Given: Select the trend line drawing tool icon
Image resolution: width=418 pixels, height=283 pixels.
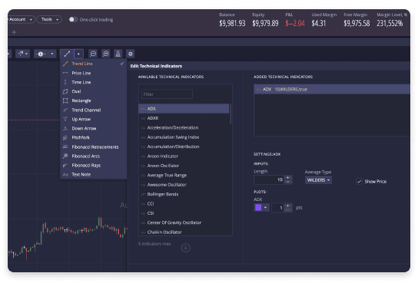Looking at the screenshot, I should click(67, 54).
